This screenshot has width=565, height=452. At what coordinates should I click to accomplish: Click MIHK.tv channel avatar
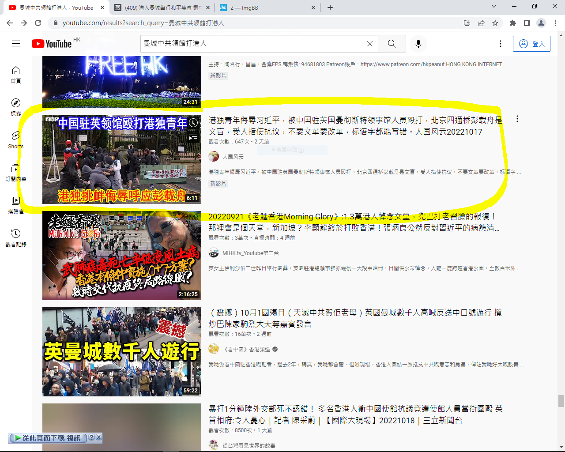click(x=214, y=253)
